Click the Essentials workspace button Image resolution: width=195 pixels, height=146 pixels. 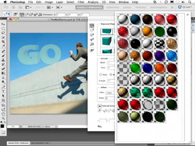113,7
